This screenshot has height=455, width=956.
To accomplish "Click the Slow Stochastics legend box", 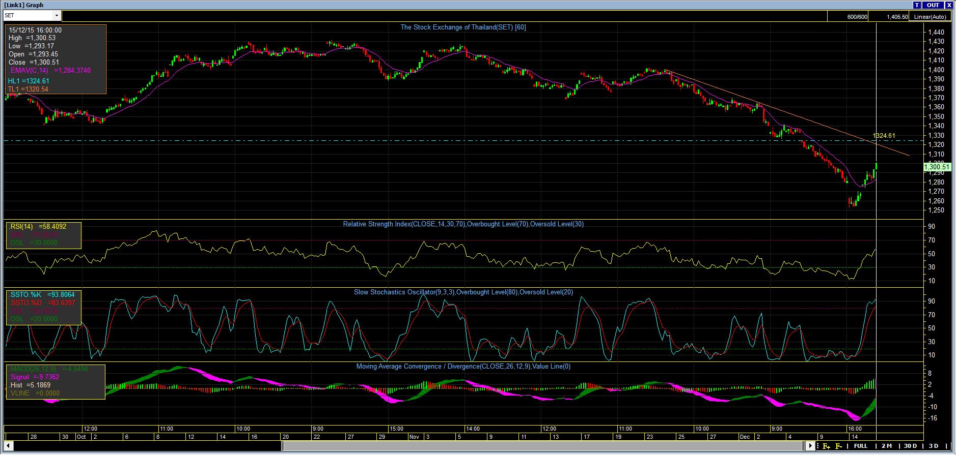I will (43, 307).
